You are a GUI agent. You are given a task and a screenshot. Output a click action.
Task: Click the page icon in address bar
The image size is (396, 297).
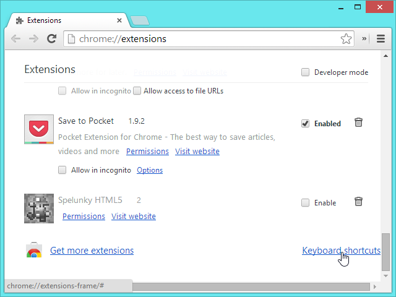coord(72,39)
